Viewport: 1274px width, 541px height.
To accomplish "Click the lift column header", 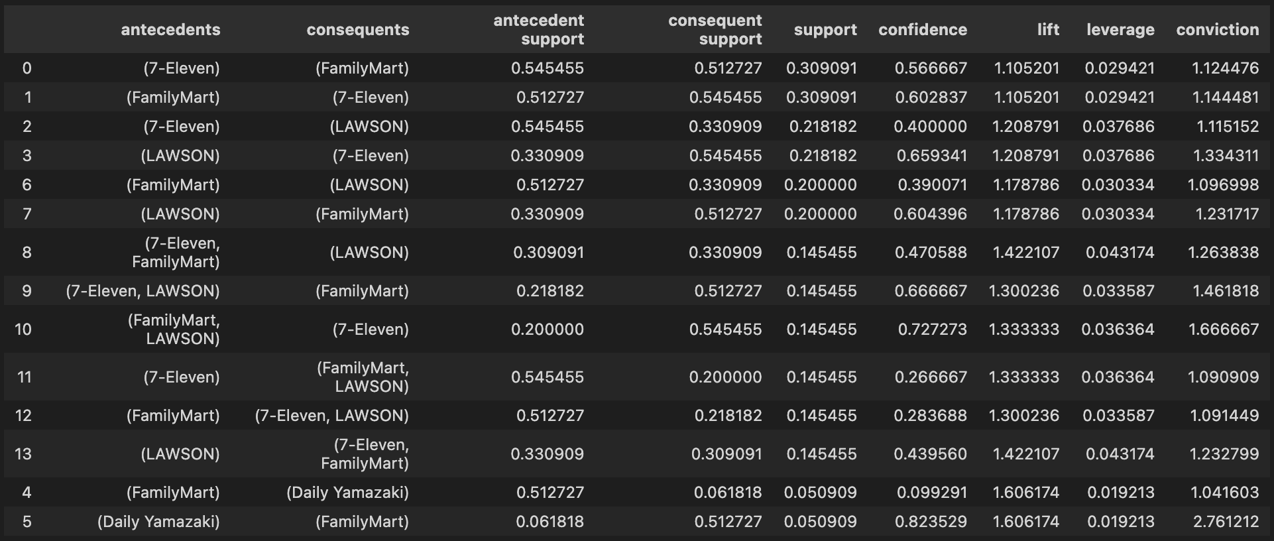I will 1048,30.
